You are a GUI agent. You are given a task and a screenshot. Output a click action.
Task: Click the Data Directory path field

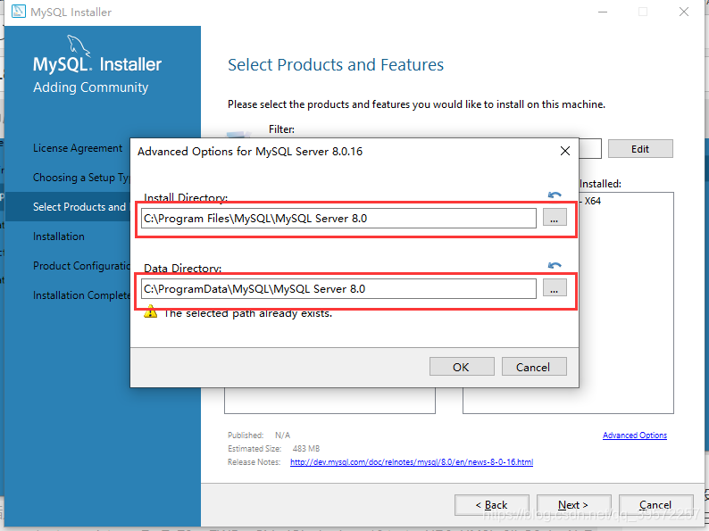[338, 289]
